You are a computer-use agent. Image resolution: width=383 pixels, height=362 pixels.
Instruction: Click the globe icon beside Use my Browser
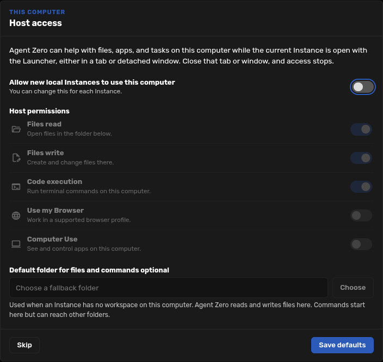[x=16, y=215]
